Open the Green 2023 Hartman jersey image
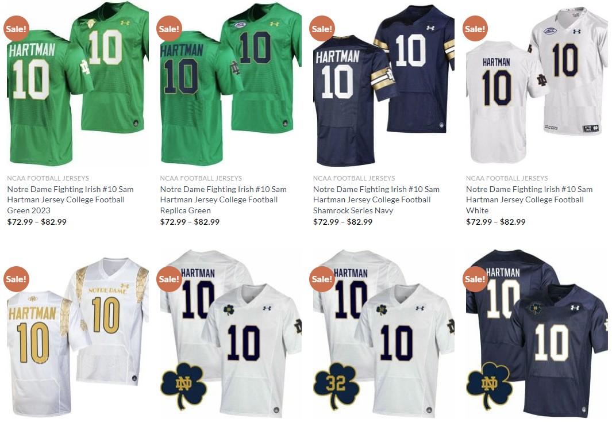Image resolution: width=612 pixels, height=422 pixels. click(x=78, y=83)
